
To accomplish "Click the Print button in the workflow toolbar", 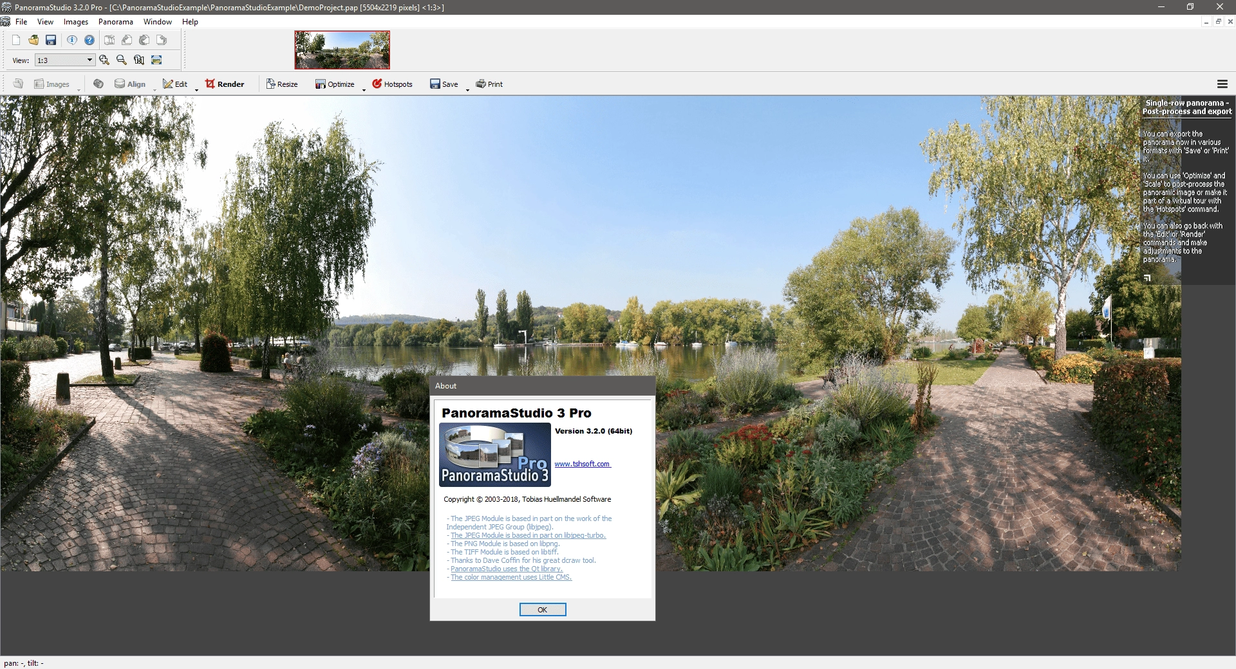I will click(x=489, y=84).
